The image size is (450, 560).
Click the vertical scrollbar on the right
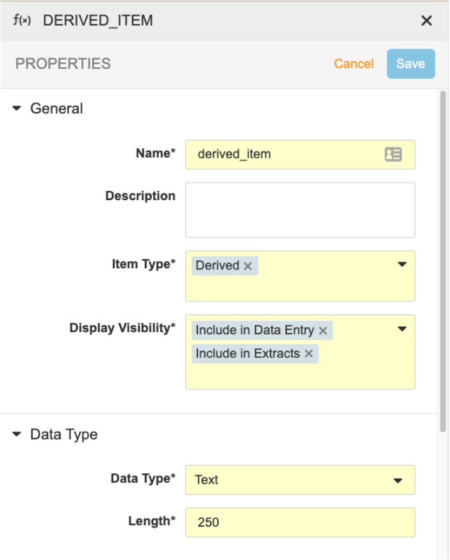[x=442, y=257]
